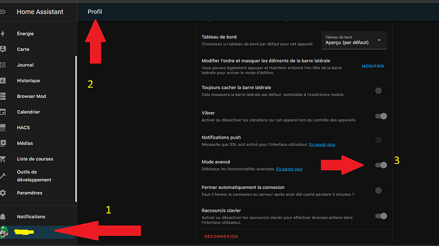The width and height of the screenshot is (439, 246).
Task: Click the Carte map icon
Action: tap(3, 49)
